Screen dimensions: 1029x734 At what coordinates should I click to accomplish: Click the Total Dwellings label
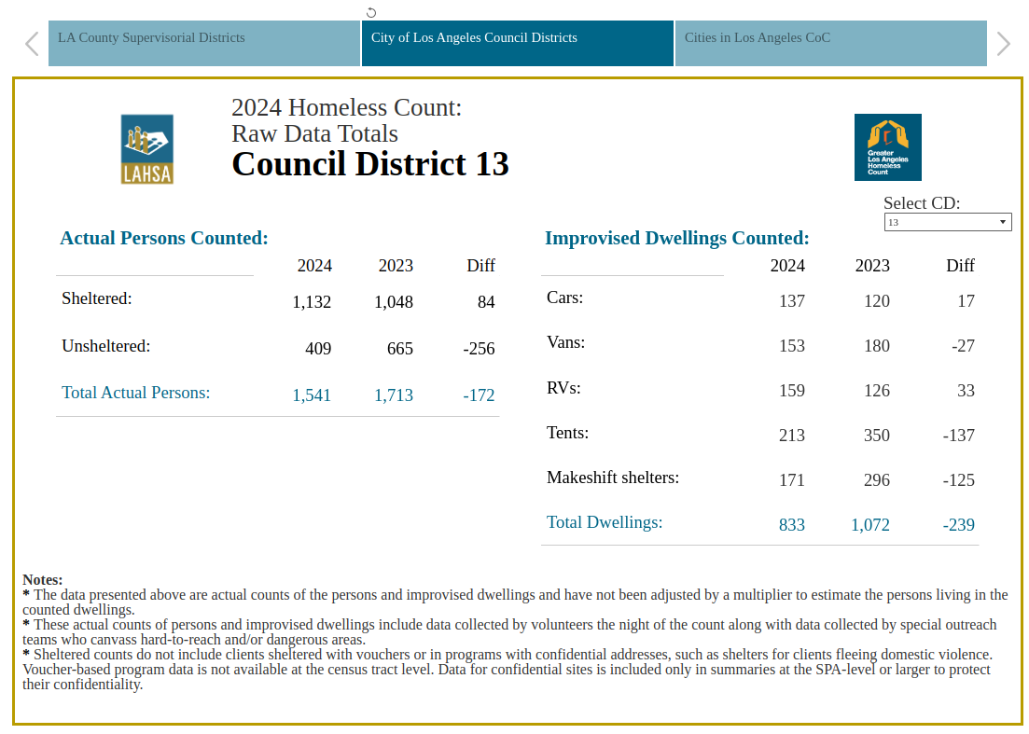click(605, 522)
